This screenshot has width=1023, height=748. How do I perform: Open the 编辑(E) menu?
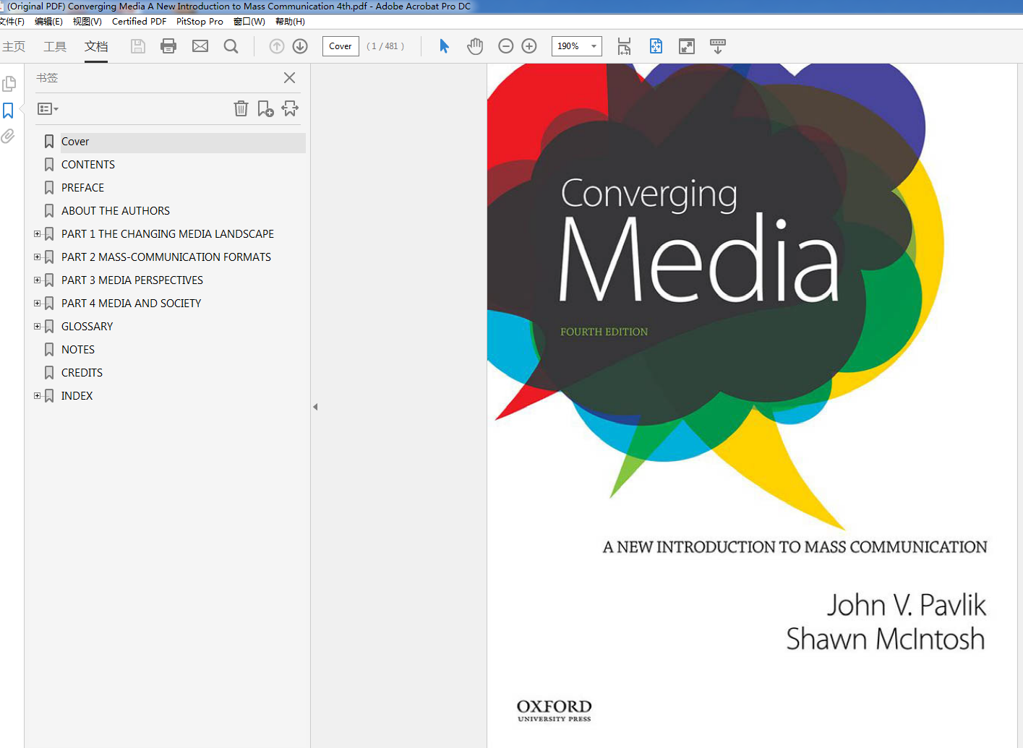point(48,22)
